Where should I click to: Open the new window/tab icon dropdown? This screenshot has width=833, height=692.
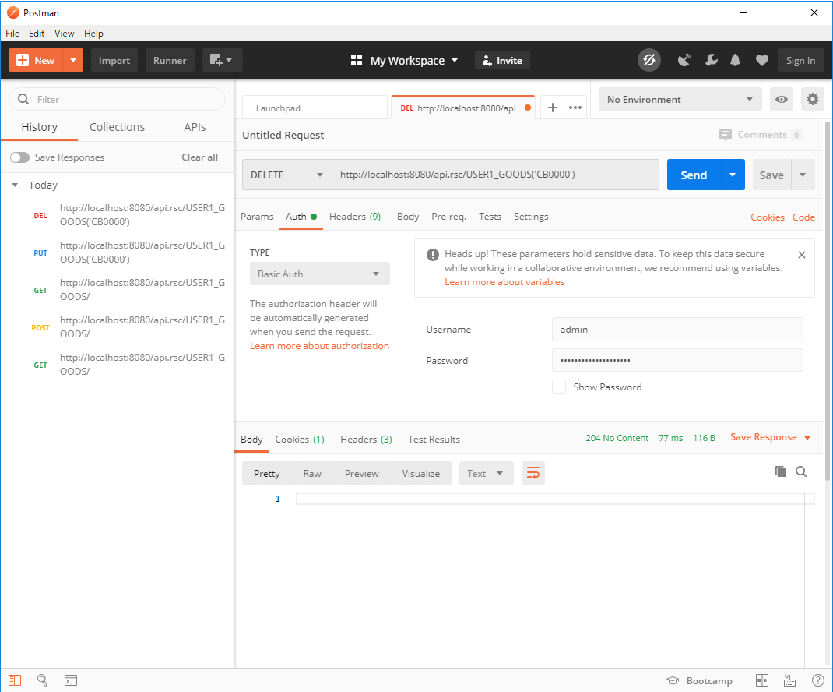pos(222,60)
